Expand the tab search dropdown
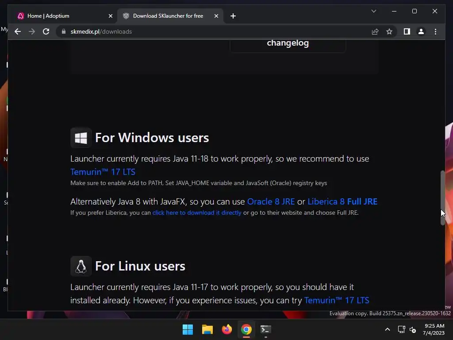This screenshot has height=340, width=453. [373, 11]
